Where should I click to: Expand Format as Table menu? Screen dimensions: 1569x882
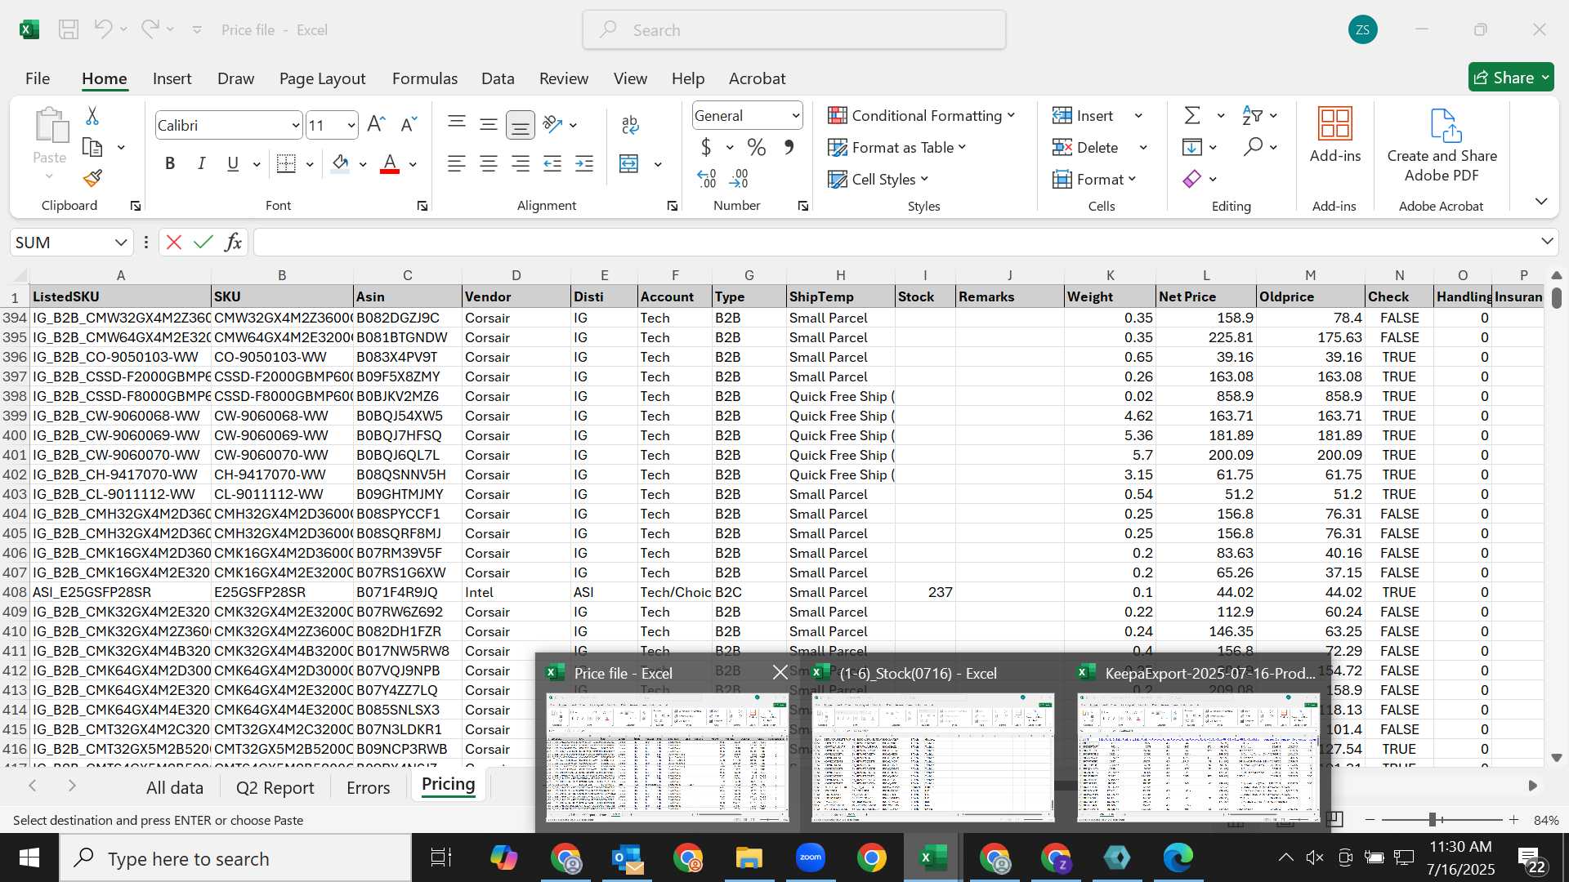[x=897, y=148]
